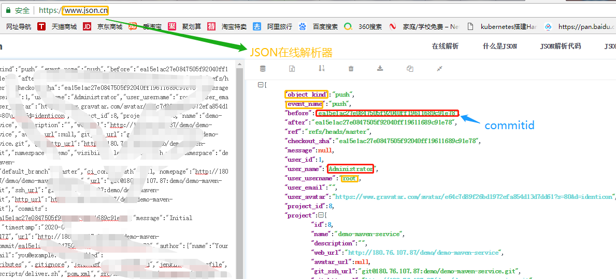Open the 京东商城 JD bookmark icon
This screenshot has width=616, height=279.
(87, 27)
